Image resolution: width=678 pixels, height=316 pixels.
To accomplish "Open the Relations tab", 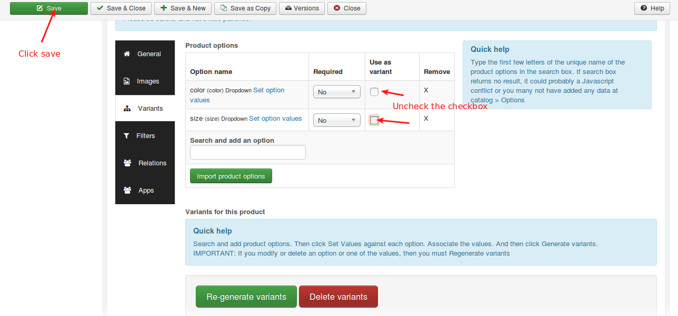I will 145,163.
